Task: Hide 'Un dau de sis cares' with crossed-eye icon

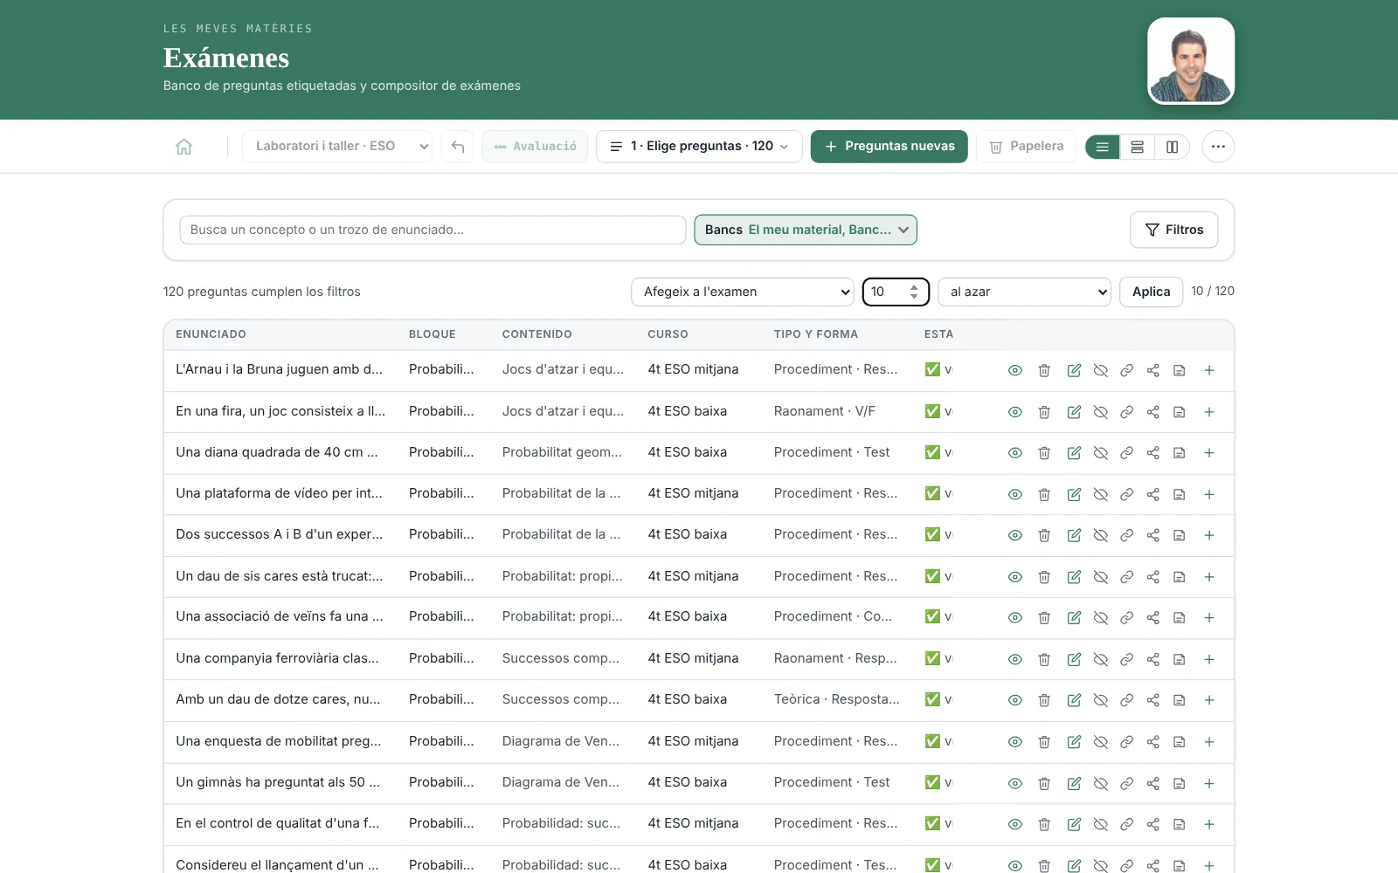Action: click(1101, 577)
